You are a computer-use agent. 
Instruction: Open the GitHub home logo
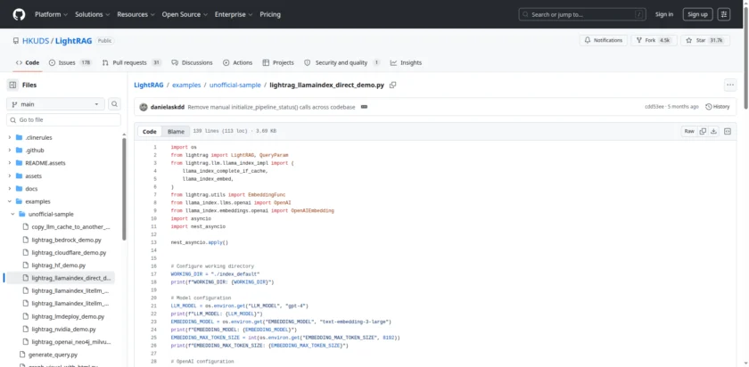click(x=19, y=14)
